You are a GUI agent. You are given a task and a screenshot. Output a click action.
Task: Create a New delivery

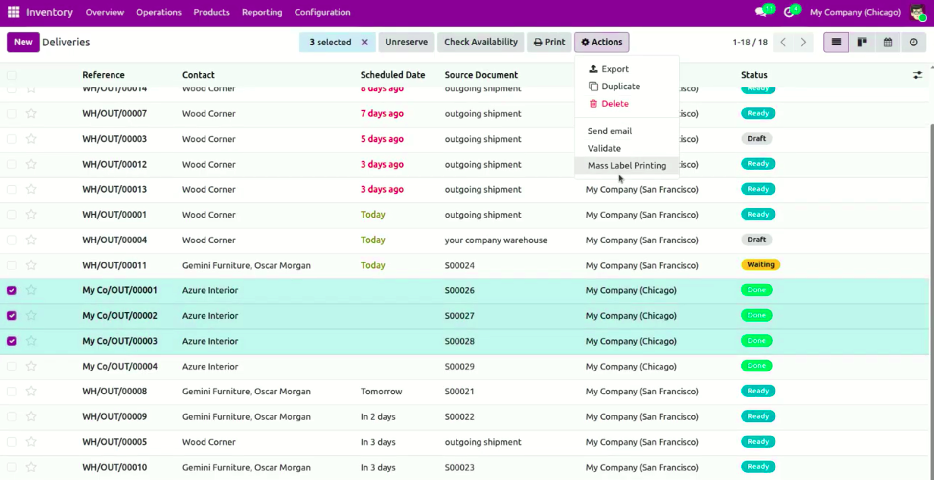point(23,42)
